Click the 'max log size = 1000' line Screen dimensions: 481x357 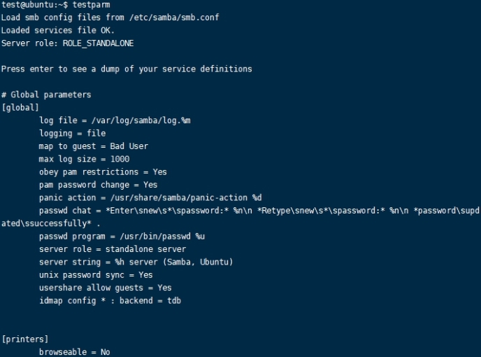(x=84, y=159)
